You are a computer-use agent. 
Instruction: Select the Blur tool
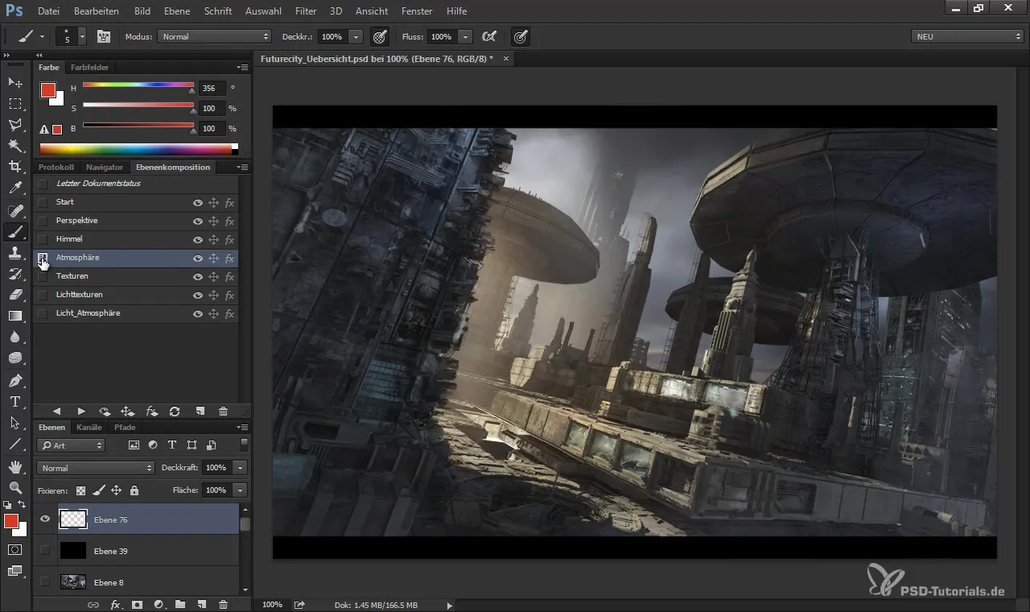(15, 337)
